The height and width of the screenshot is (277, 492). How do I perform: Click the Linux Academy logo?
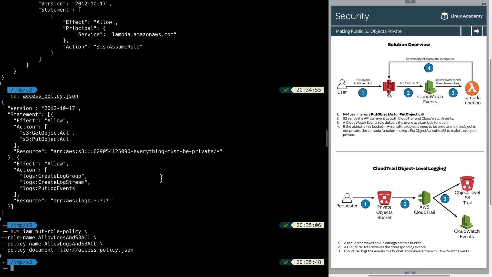pyautogui.click(x=462, y=16)
